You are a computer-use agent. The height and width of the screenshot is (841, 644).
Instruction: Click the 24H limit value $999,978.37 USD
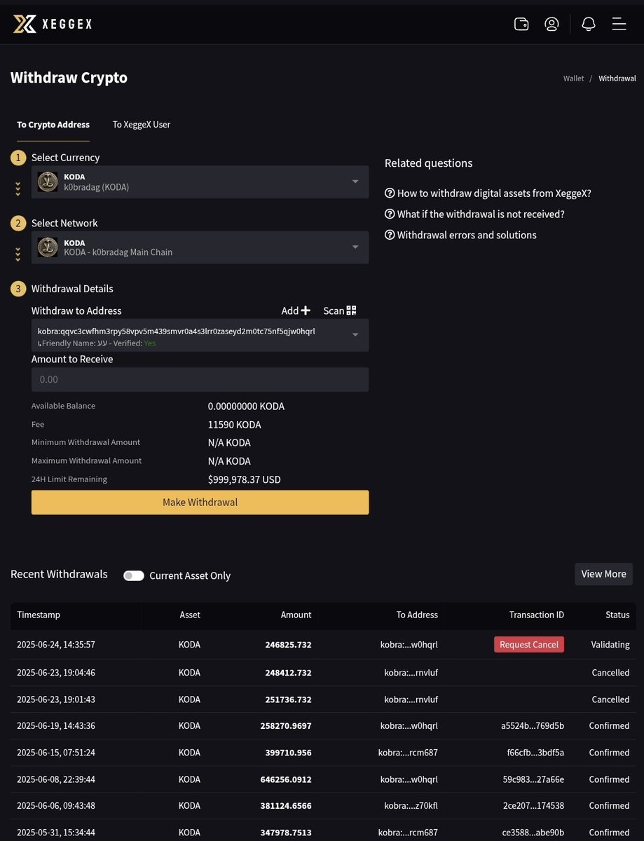point(245,480)
